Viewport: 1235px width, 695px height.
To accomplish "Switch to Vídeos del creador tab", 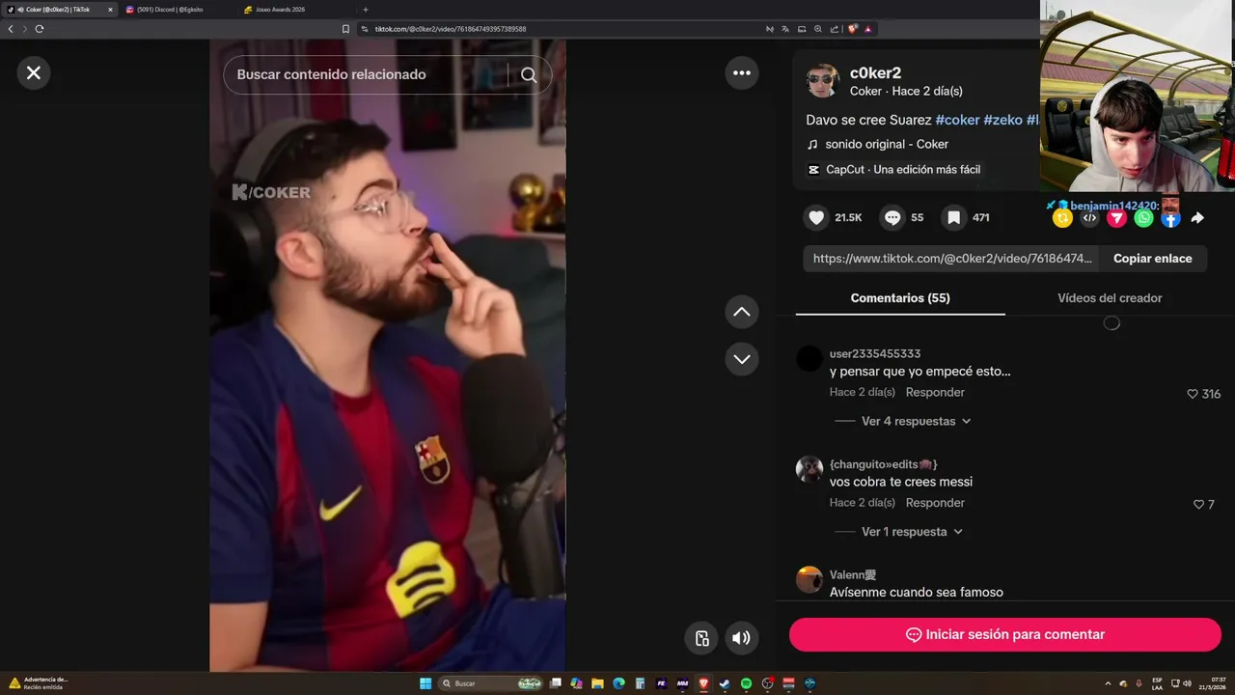I will [1110, 298].
